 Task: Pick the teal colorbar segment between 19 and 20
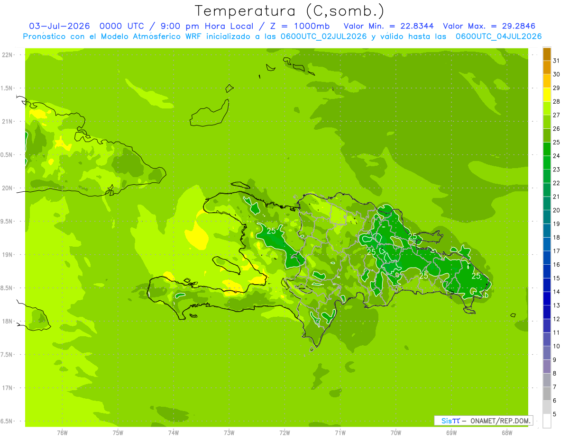[x=547, y=217]
